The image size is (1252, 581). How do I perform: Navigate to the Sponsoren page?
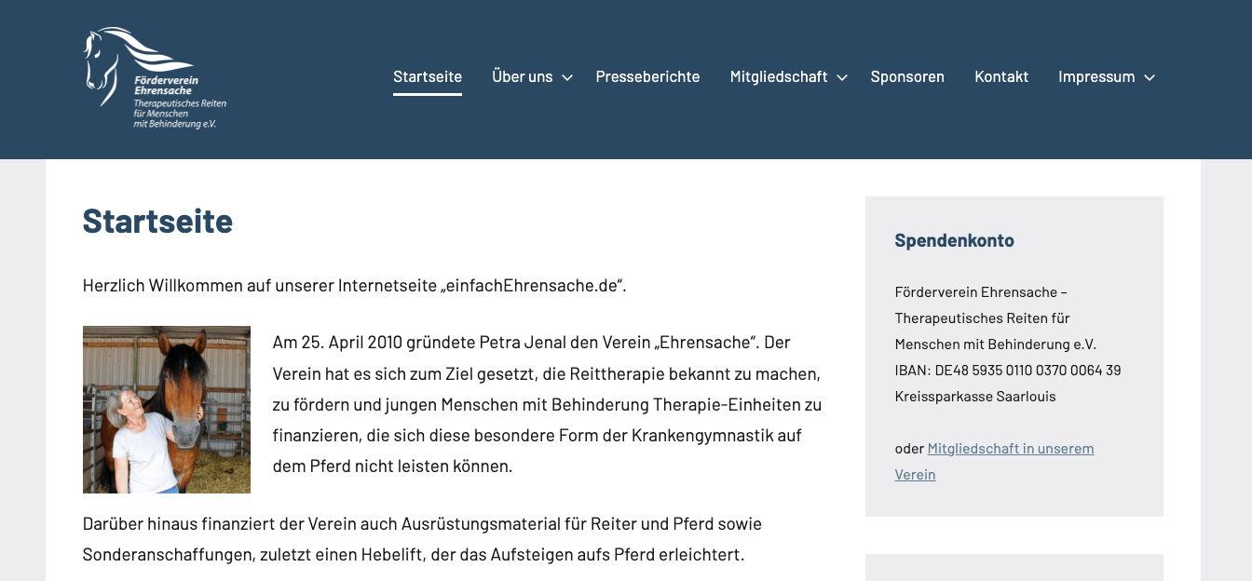(907, 76)
